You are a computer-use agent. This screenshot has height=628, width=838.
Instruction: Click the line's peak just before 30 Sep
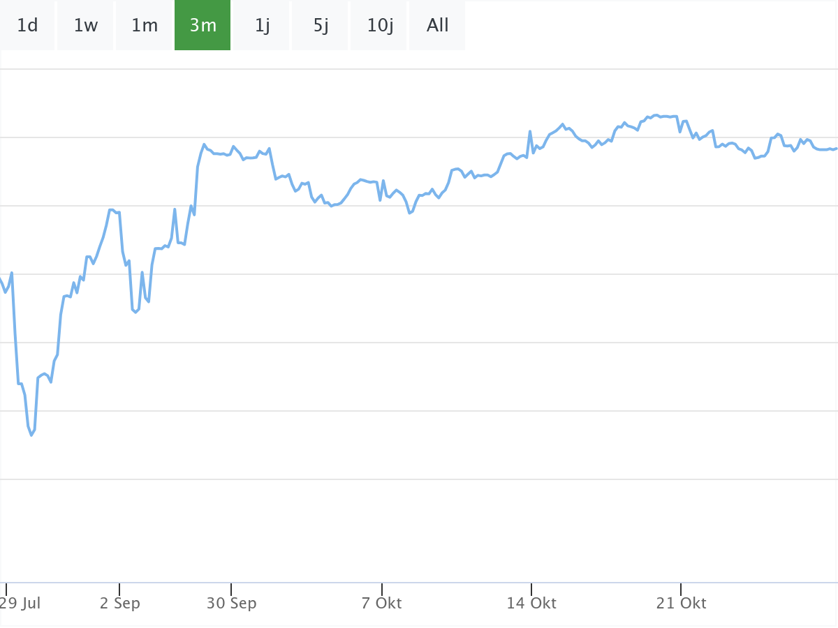(x=204, y=144)
